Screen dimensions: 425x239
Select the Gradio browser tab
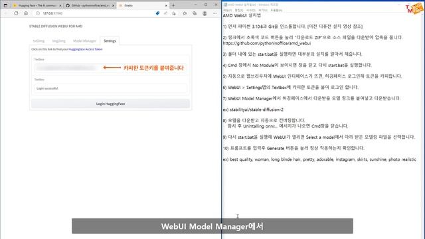coord(143,5)
